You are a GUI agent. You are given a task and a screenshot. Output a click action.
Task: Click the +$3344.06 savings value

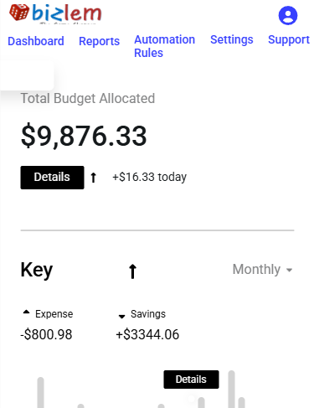[x=147, y=334]
